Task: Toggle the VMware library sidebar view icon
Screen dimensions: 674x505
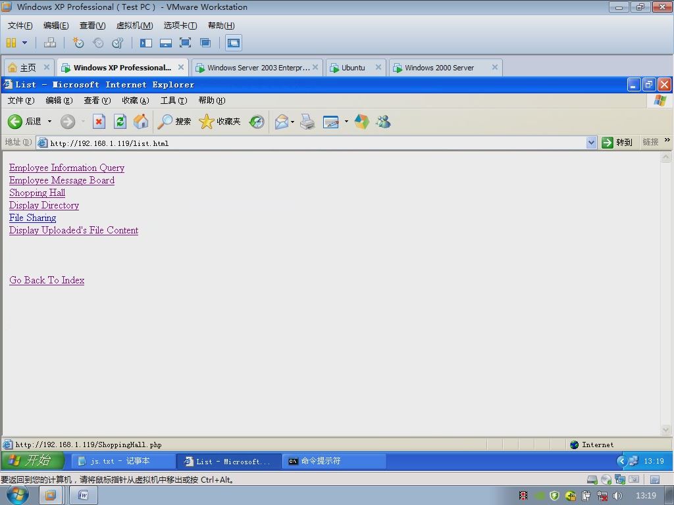Action: 145,43
